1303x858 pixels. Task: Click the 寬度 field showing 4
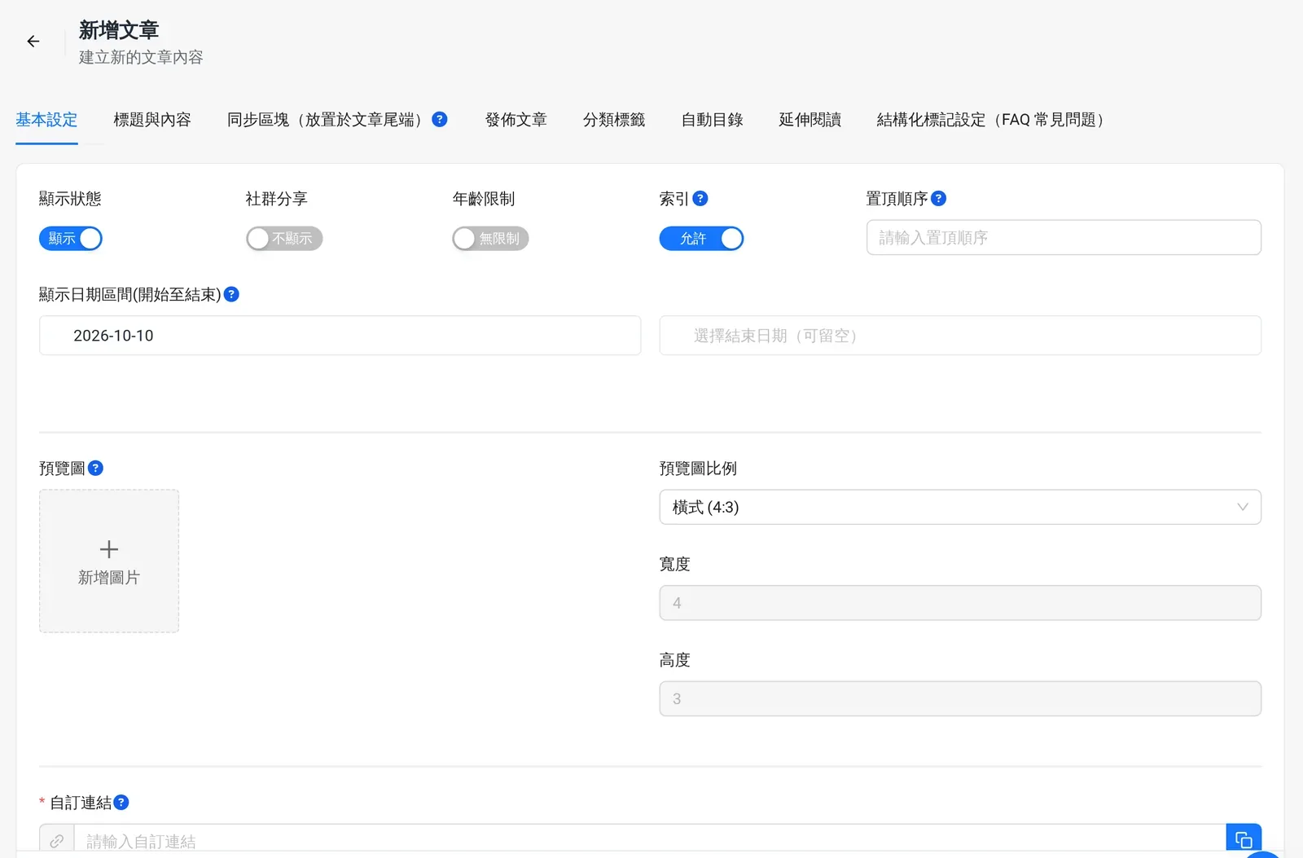click(x=960, y=603)
